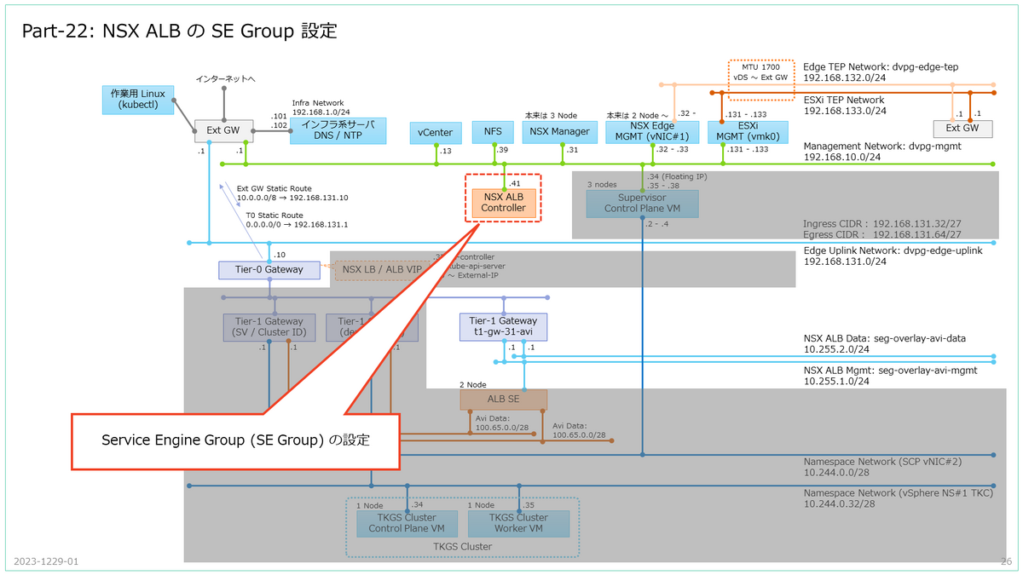
Task: Click the slide title 'Part-22: NSX ALB の SE Group 設定'
Action: 180,32
